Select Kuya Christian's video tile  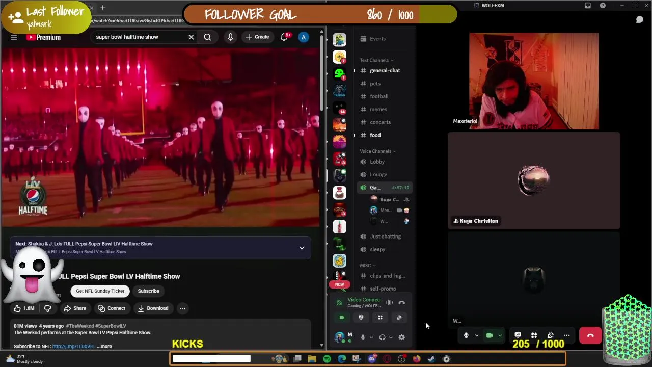(x=534, y=180)
